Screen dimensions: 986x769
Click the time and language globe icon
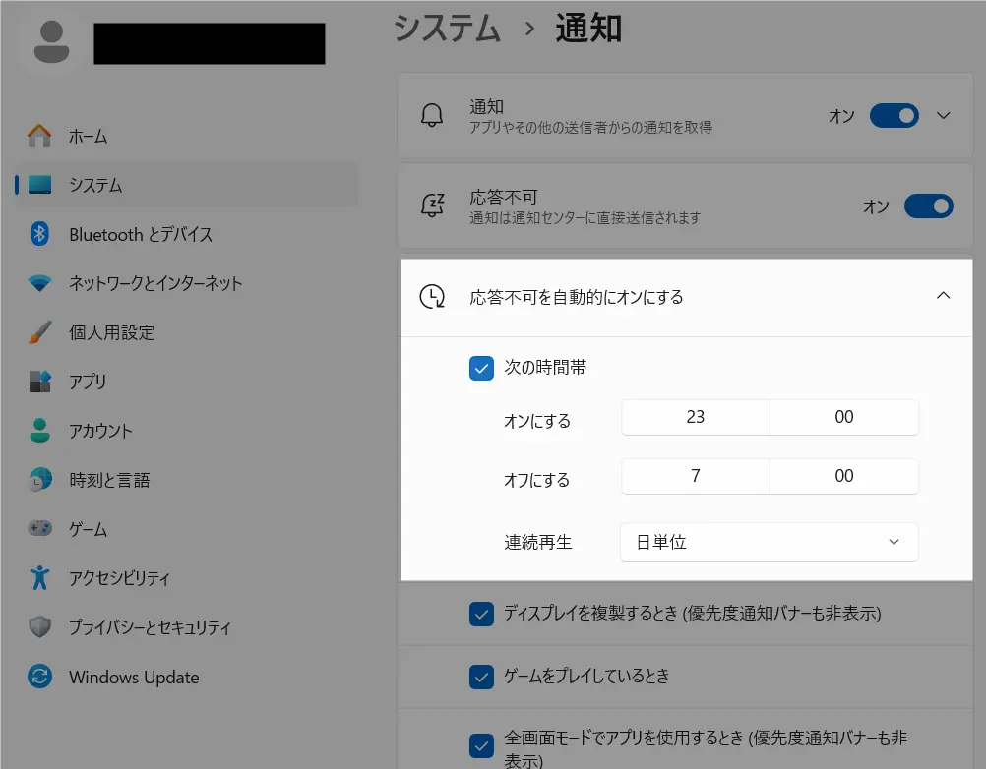click(x=39, y=479)
